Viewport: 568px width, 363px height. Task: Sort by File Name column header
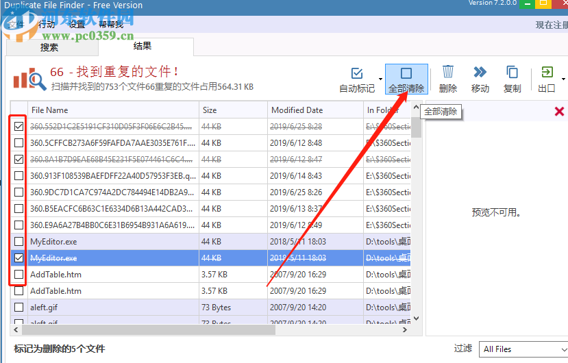point(113,110)
